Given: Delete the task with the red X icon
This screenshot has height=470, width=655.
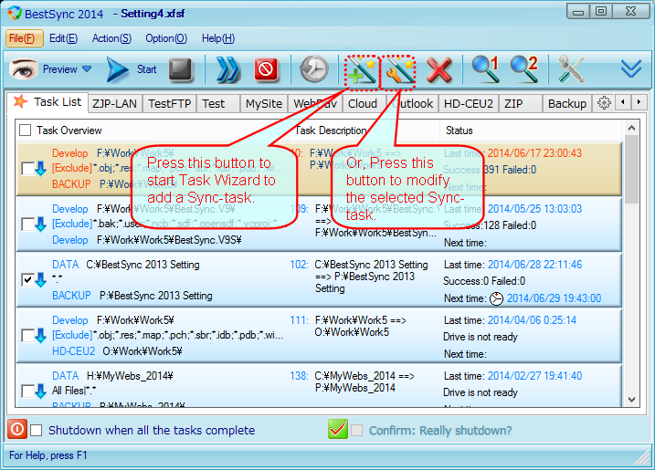Looking at the screenshot, I should [x=439, y=70].
